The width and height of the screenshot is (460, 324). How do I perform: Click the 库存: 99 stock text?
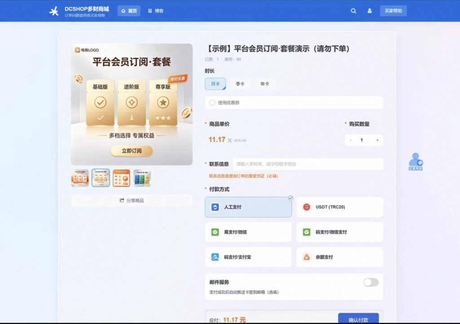[x=233, y=59]
